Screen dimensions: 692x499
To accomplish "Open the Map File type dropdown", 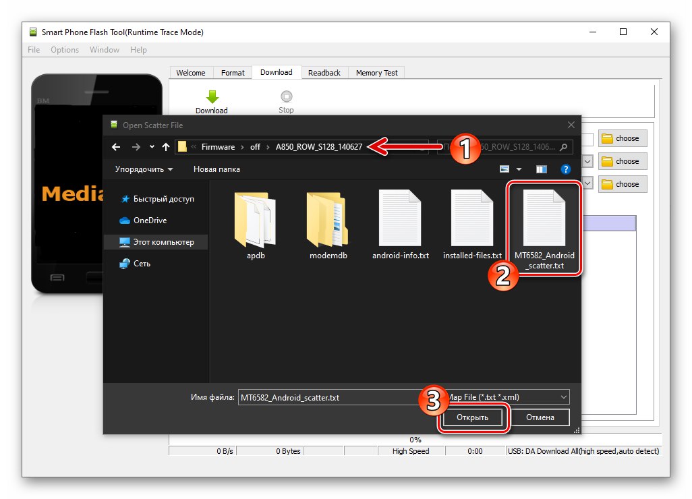I will (x=507, y=397).
